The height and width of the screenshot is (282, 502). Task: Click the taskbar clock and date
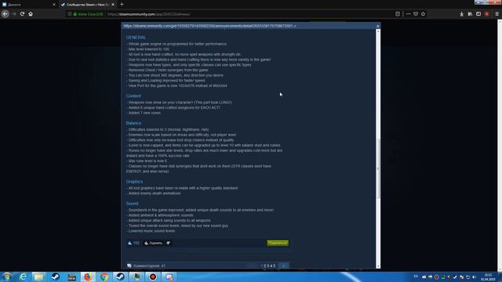tap(488, 277)
